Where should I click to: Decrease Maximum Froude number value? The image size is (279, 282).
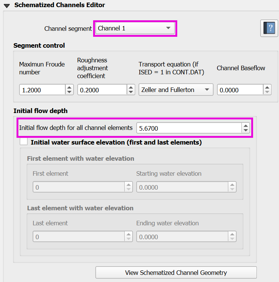pos(69,92)
